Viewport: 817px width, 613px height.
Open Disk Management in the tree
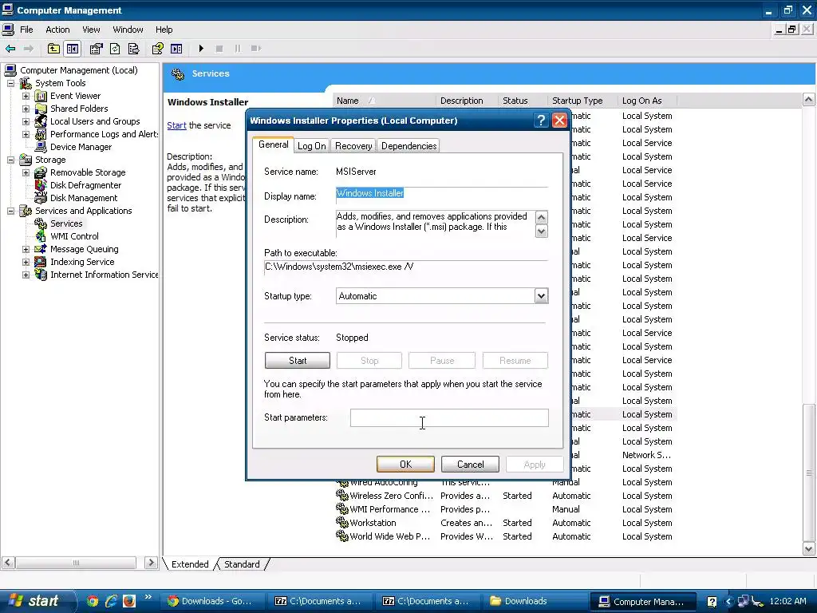[83, 198]
